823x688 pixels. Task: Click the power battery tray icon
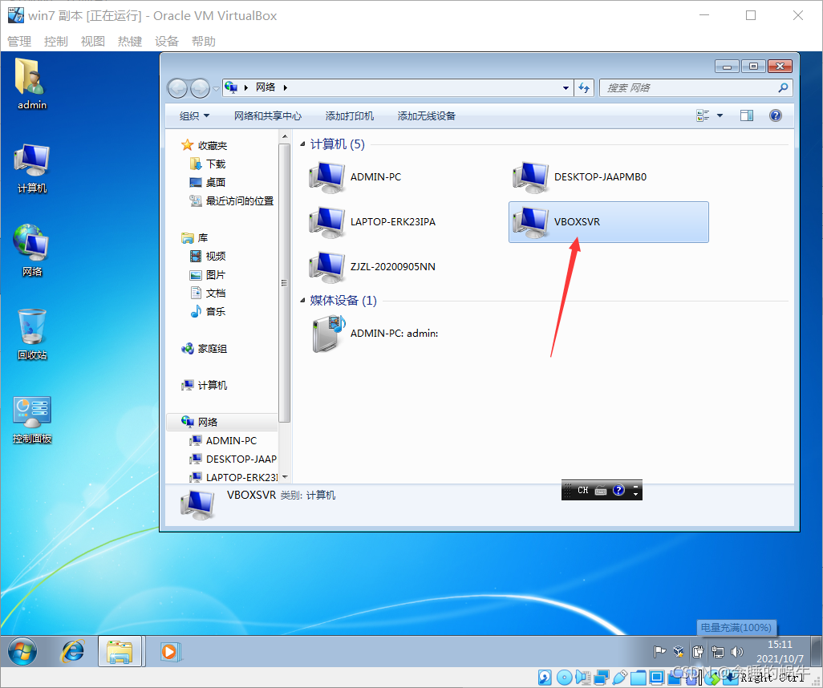(698, 652)
